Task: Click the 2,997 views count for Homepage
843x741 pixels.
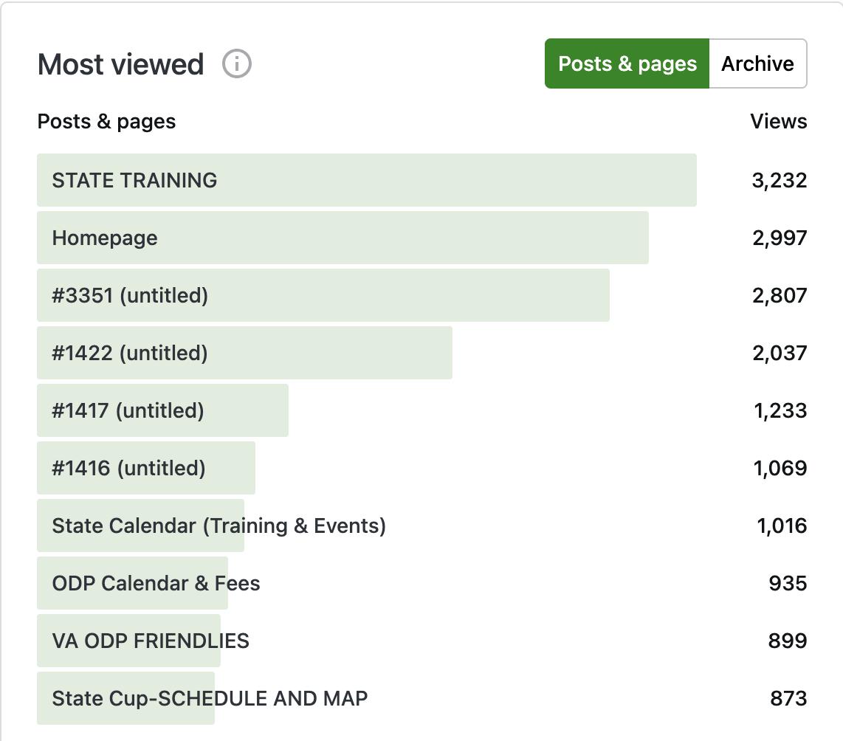Action: point(779,238)
